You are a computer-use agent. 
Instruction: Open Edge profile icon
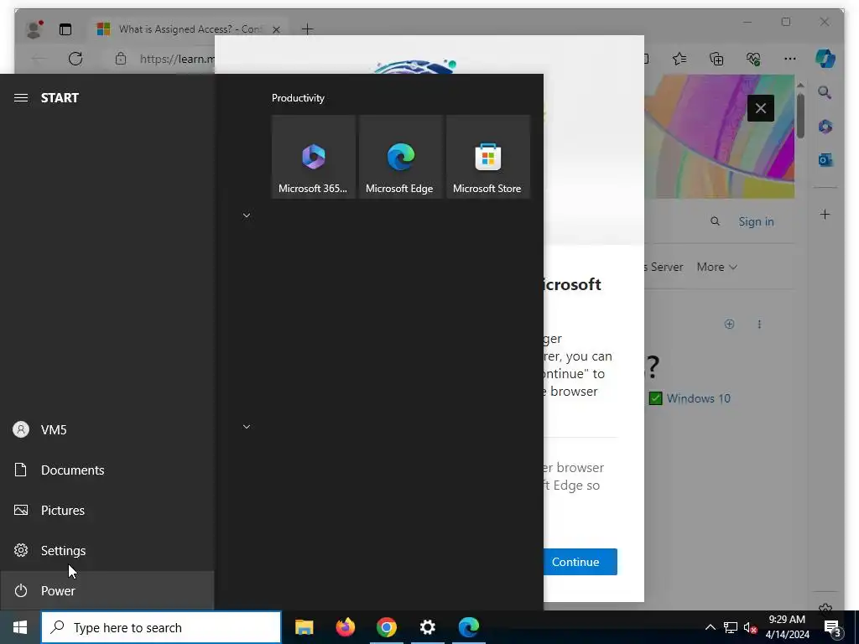34,29
